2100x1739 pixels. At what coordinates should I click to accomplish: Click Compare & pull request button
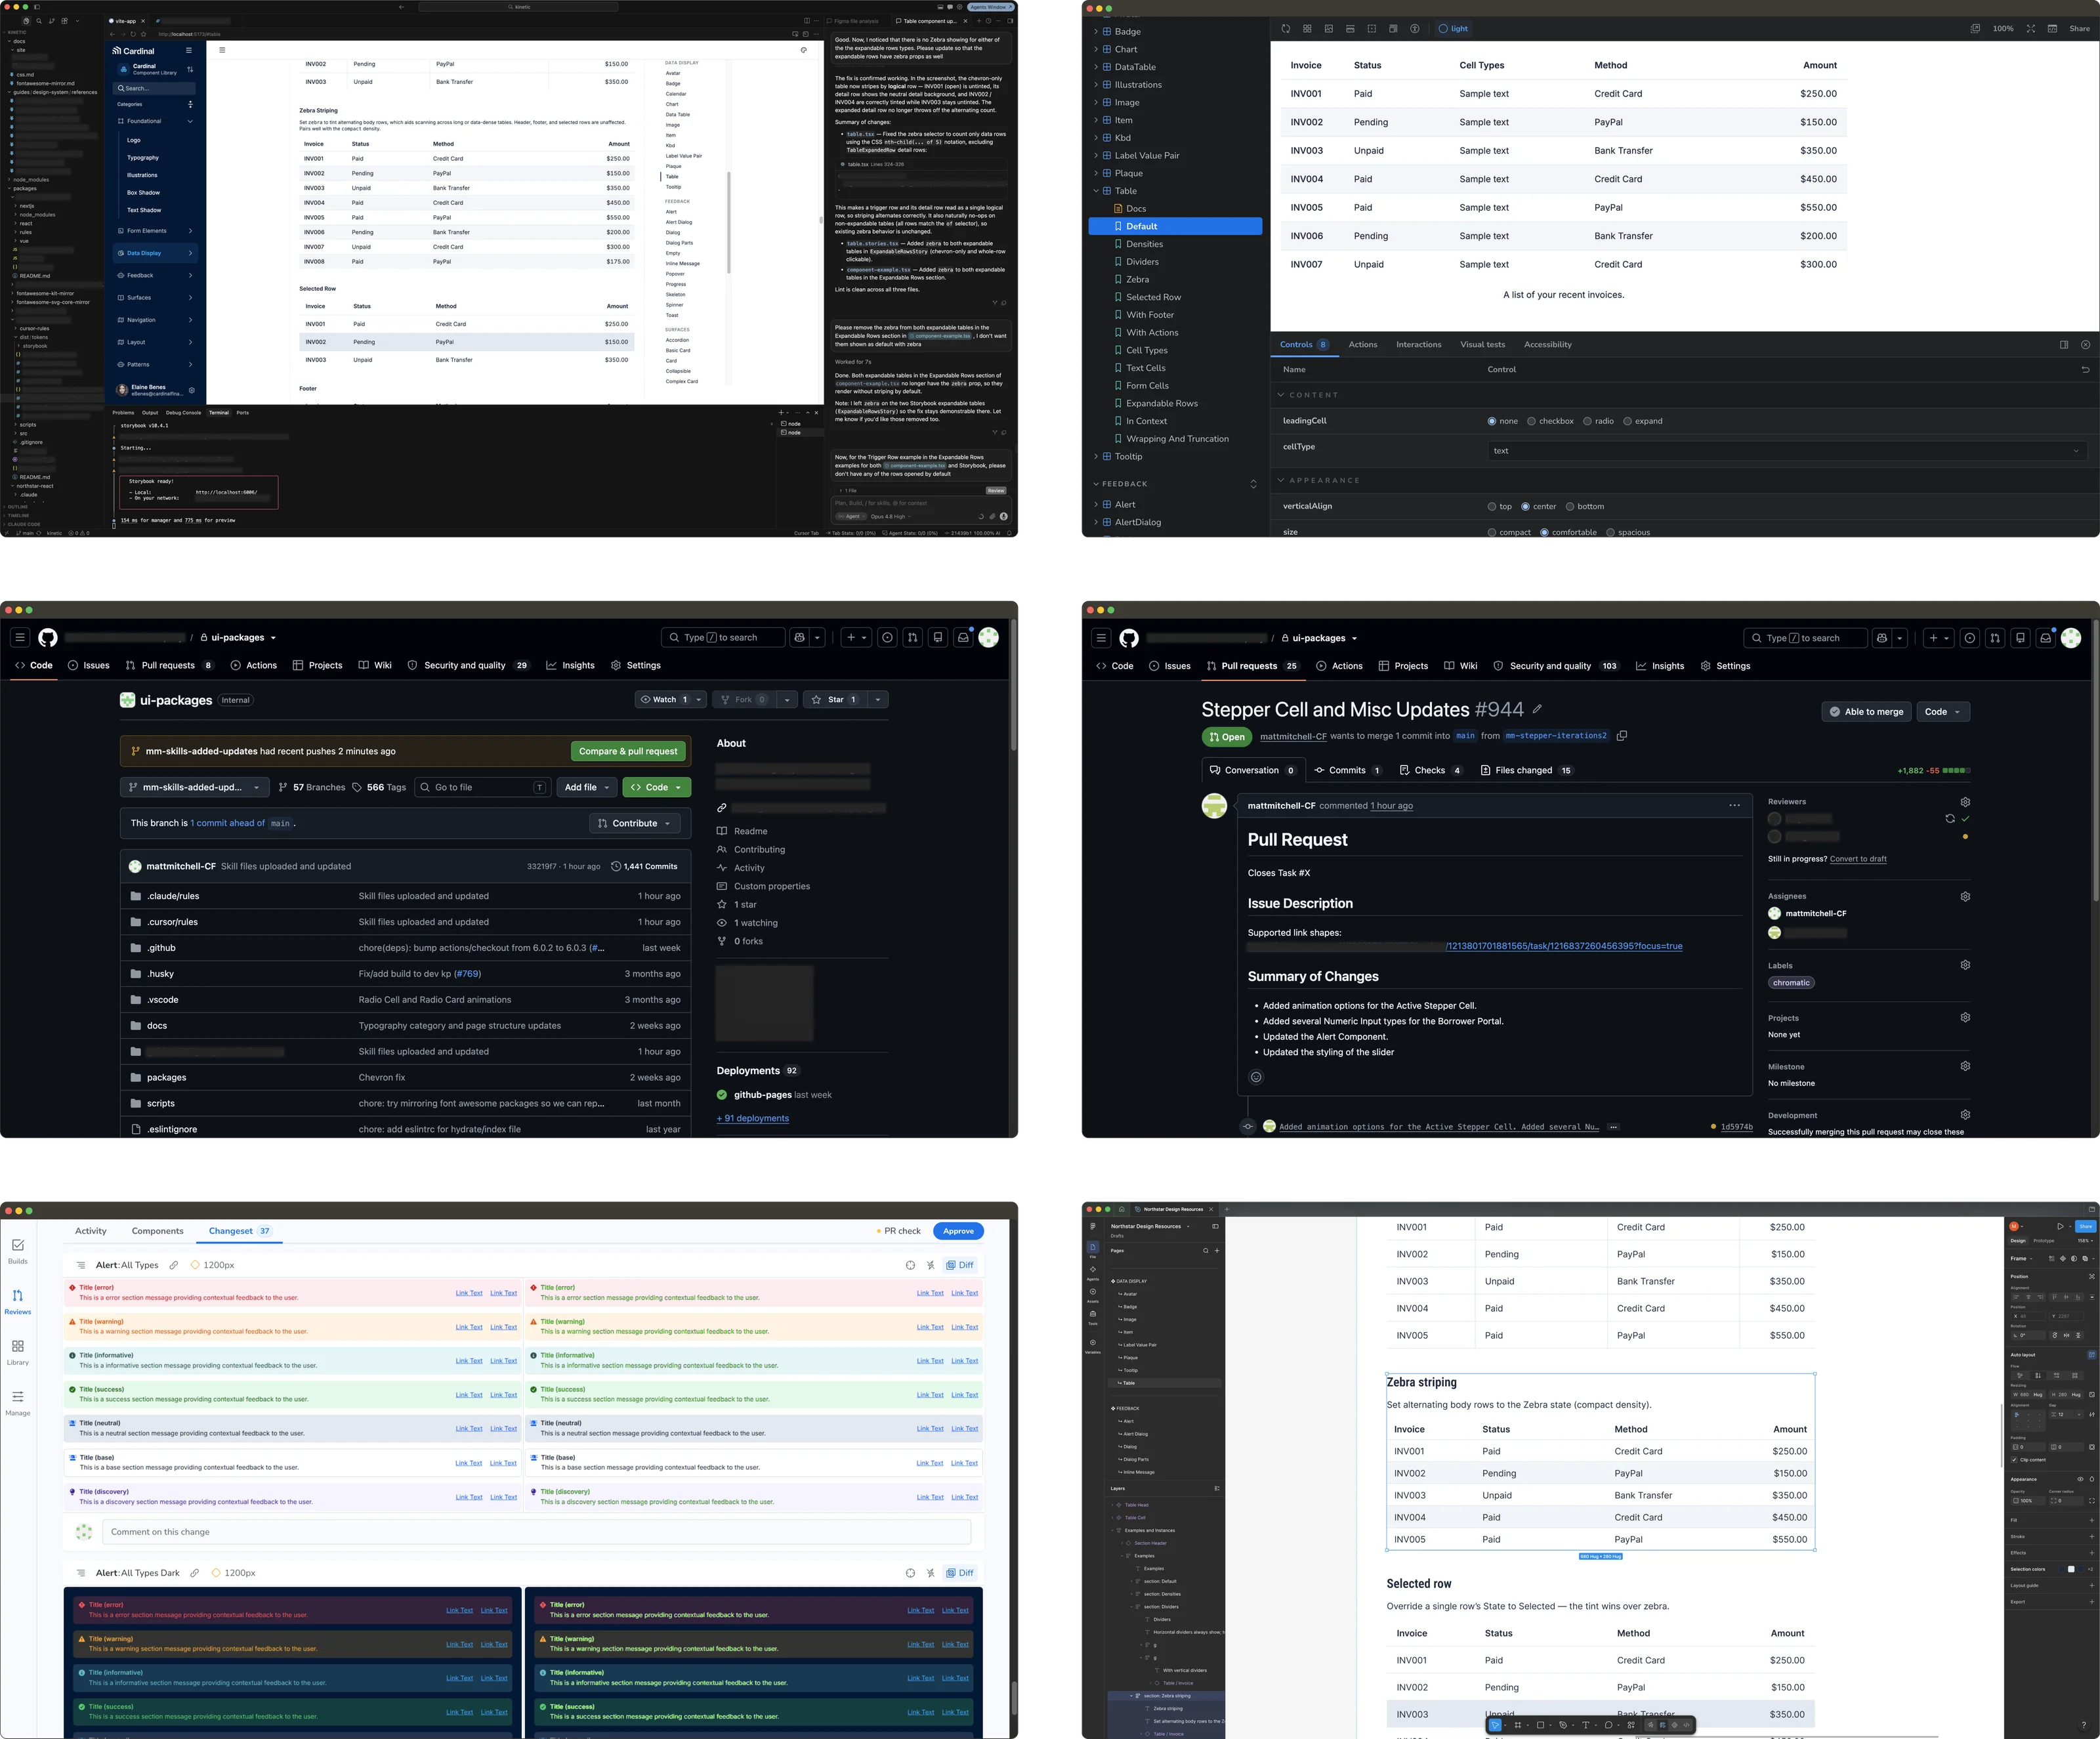click(628, 752)
